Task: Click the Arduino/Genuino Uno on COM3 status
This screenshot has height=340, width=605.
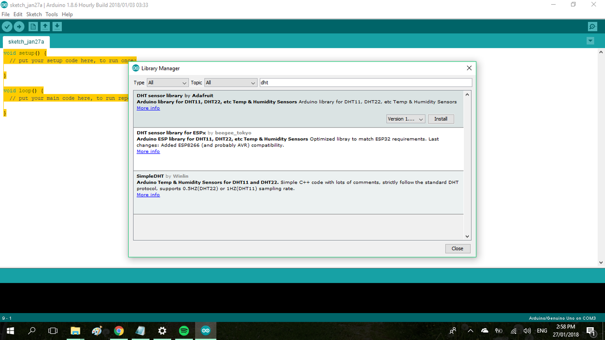Action: [562, 318]
